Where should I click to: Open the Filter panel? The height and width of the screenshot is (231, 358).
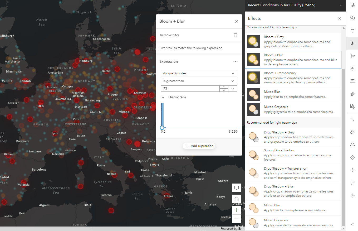click(352, 30)
